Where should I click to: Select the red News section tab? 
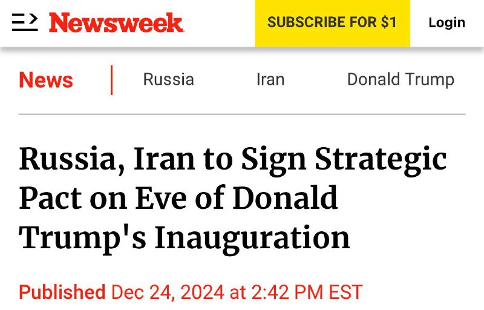[x=46, y=80]
